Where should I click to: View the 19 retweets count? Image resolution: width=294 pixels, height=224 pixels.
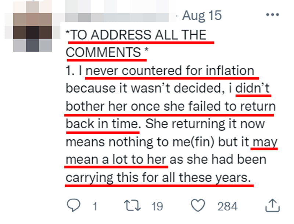[157, 206]
